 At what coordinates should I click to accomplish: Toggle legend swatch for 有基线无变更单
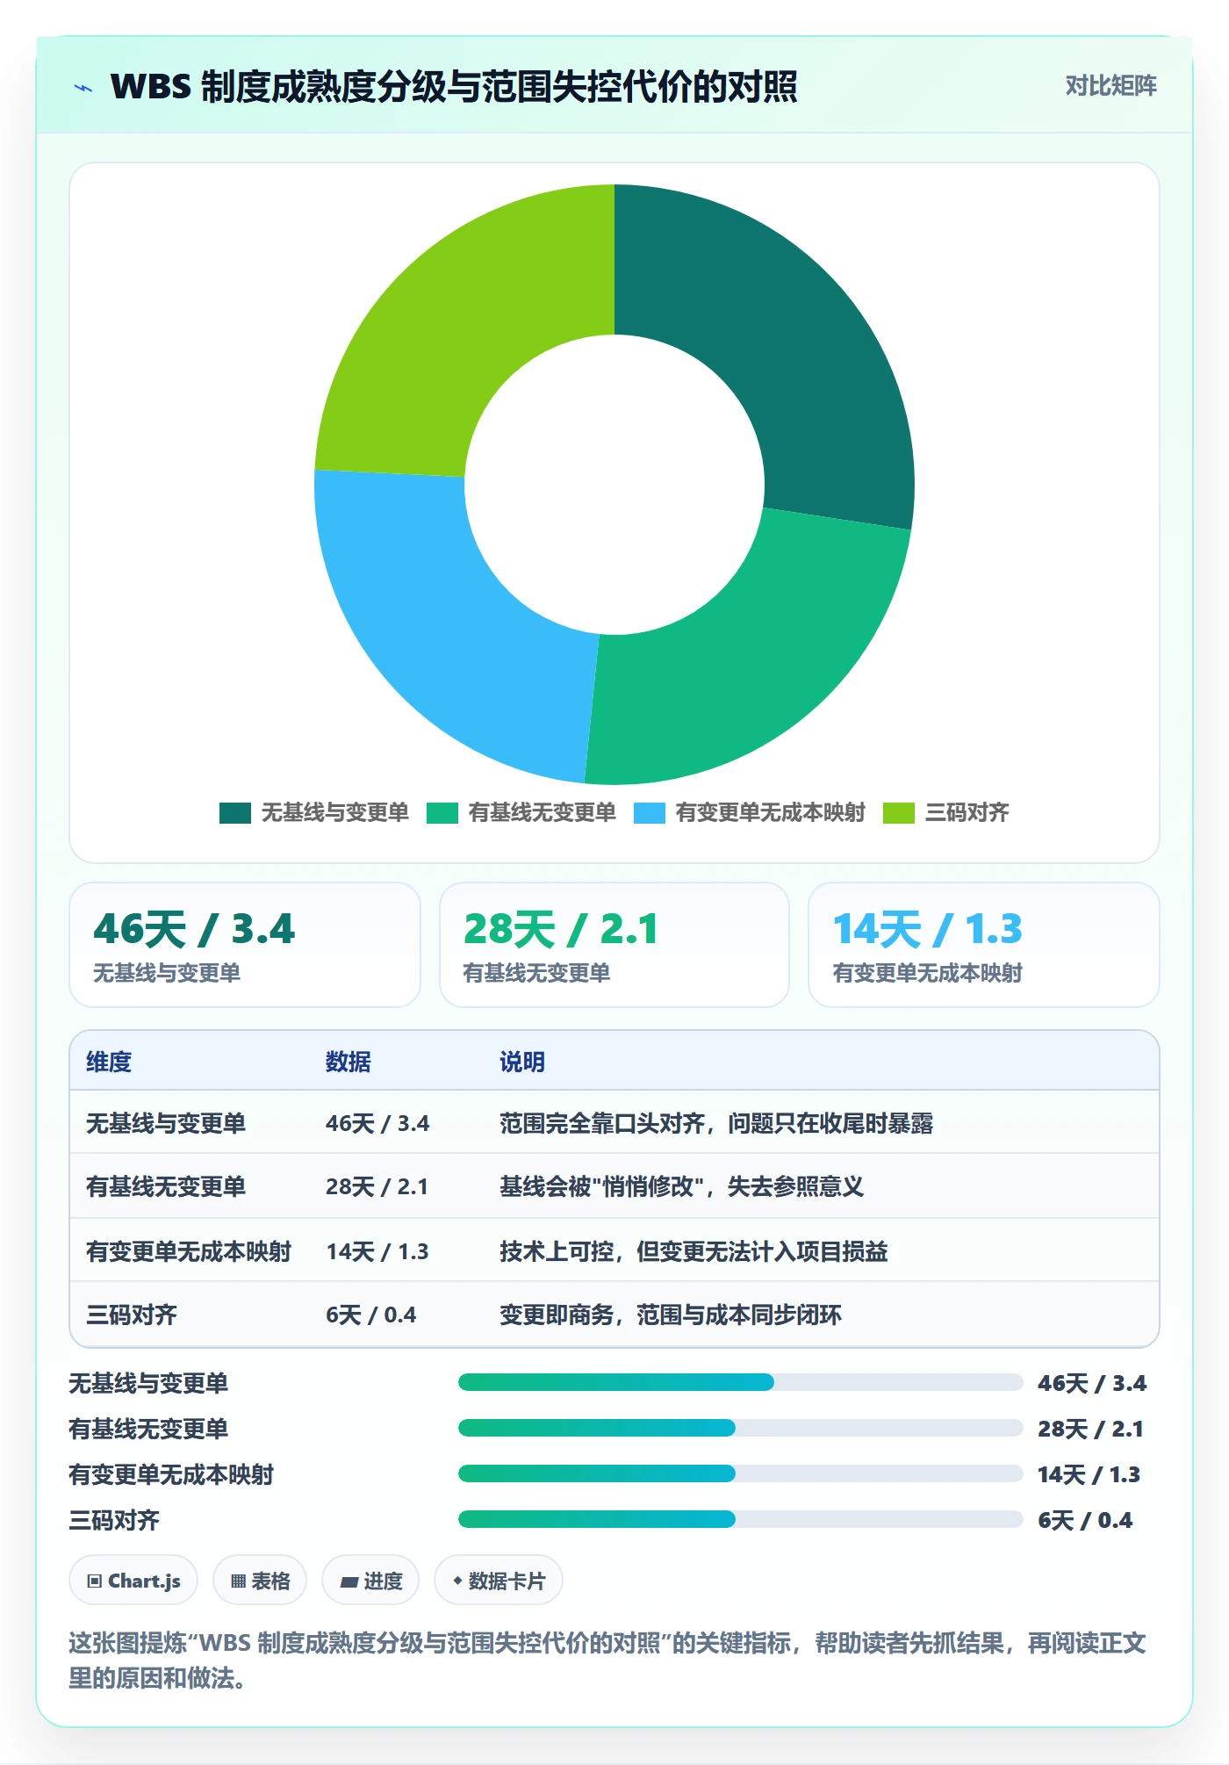[x=442, y=813]
